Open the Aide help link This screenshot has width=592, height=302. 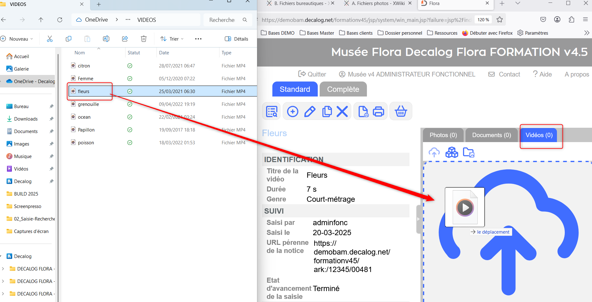[542, 74]
